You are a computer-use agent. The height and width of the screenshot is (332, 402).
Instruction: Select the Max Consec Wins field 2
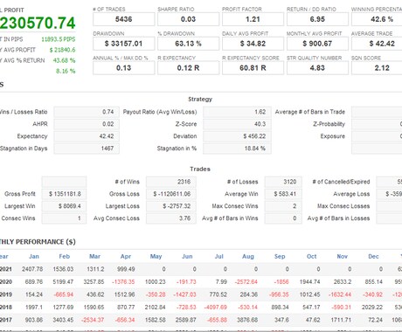[x=283, y=206]
